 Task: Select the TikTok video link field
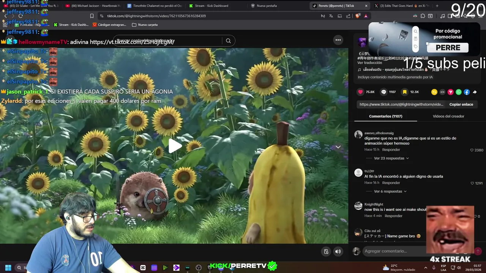click(x=401, y=104)
